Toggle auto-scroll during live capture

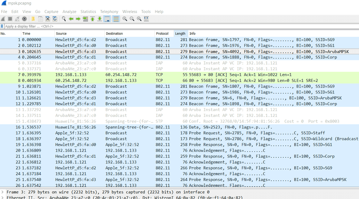point(107,19)
